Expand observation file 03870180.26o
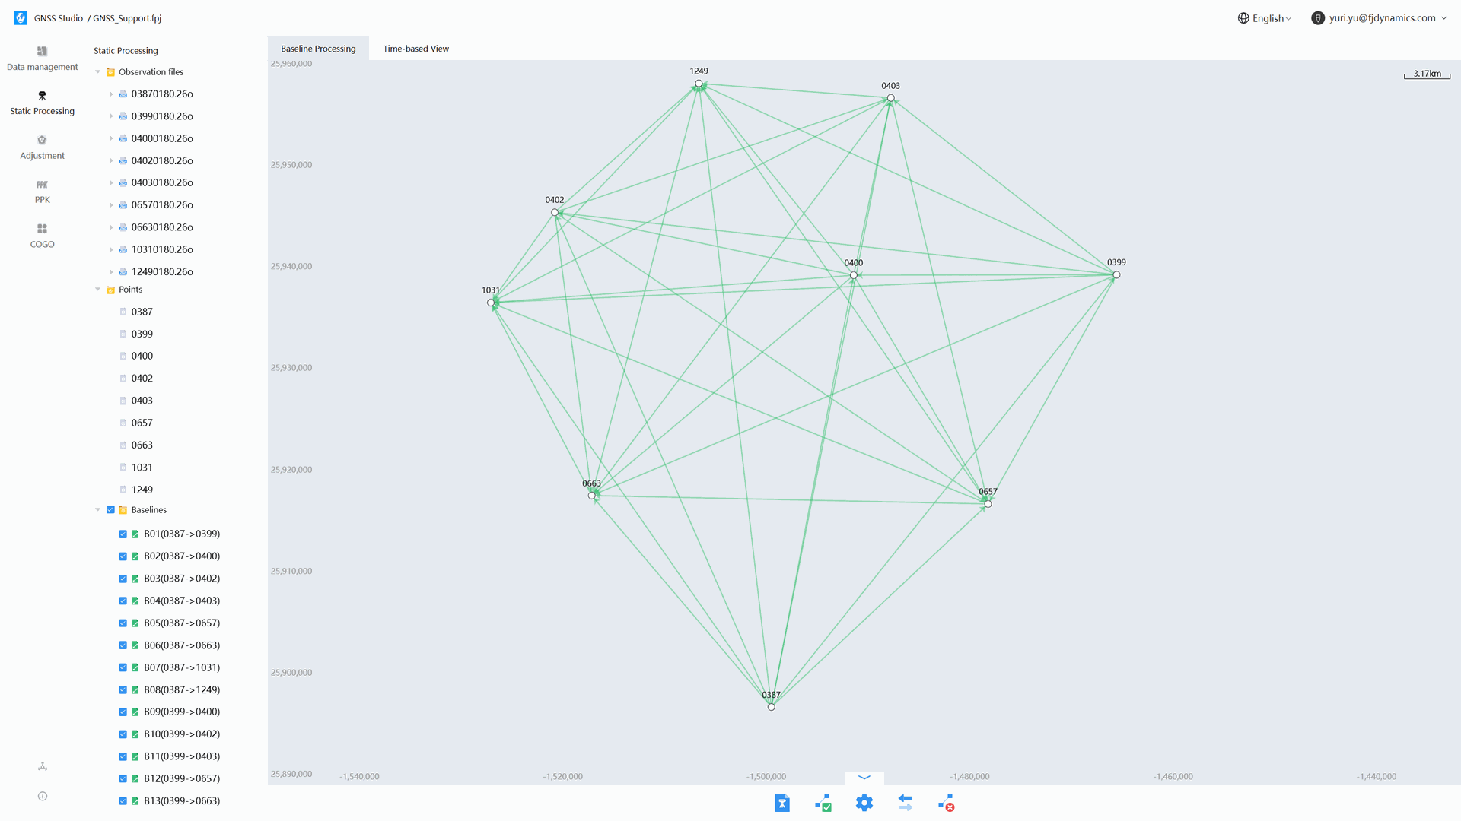Screen dimensions: 1461x821 click(x=110, y=94)
